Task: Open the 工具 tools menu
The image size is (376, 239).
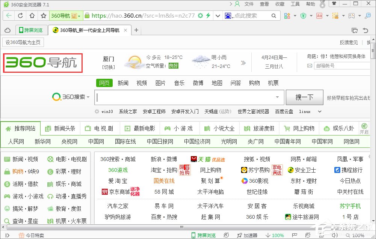Action: pos(295,4)
